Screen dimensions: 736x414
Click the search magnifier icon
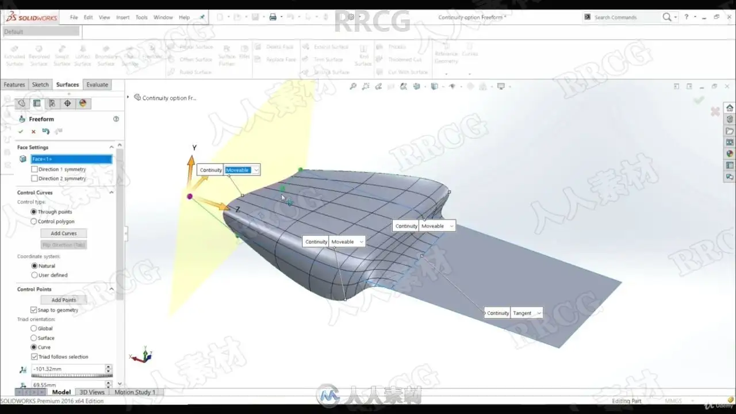666,17
